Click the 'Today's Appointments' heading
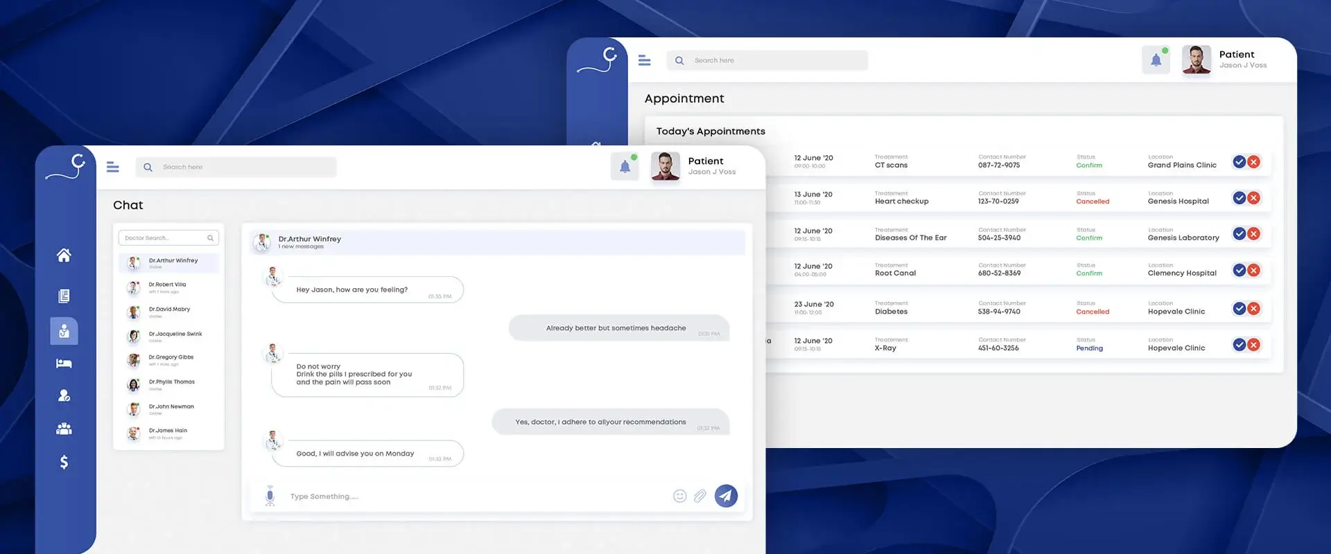The image size is (1331, 554). coord(711,131)
